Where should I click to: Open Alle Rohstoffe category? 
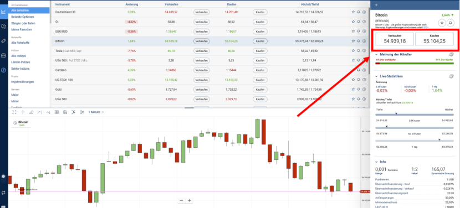click(21, 43)
